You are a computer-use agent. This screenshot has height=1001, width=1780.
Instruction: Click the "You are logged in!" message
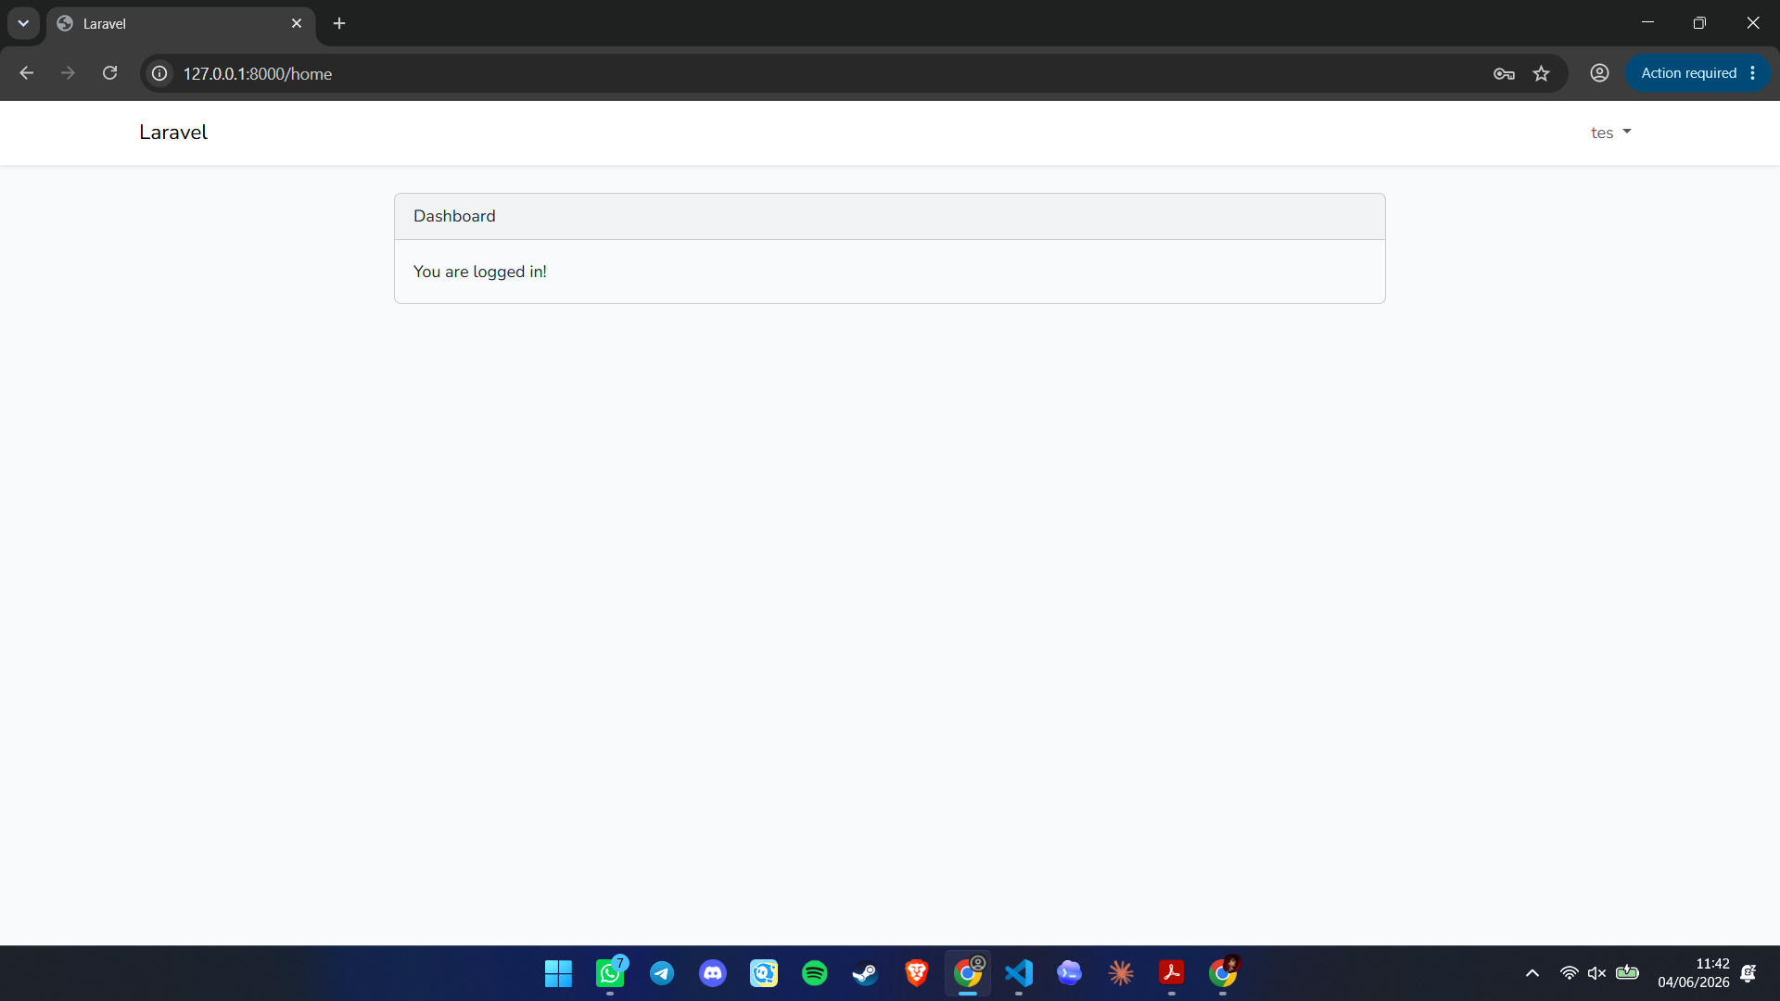click(480, 272)
